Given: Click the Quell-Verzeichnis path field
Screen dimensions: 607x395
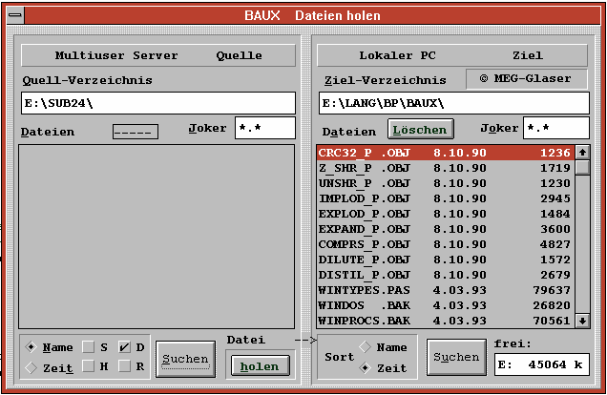Looking at the screenshot, I should [158, 102].
